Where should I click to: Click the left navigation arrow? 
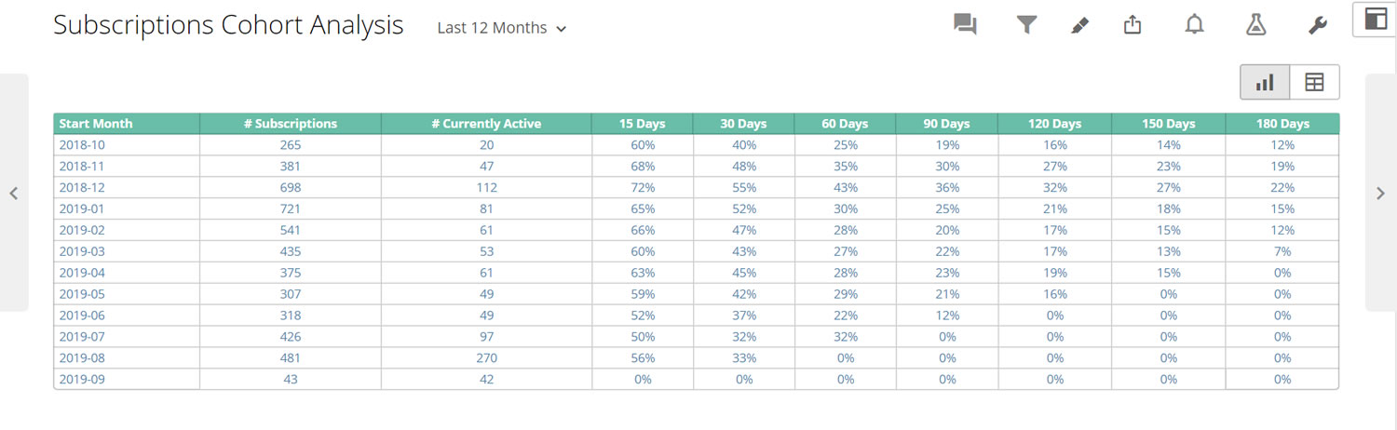coord(14,194)
